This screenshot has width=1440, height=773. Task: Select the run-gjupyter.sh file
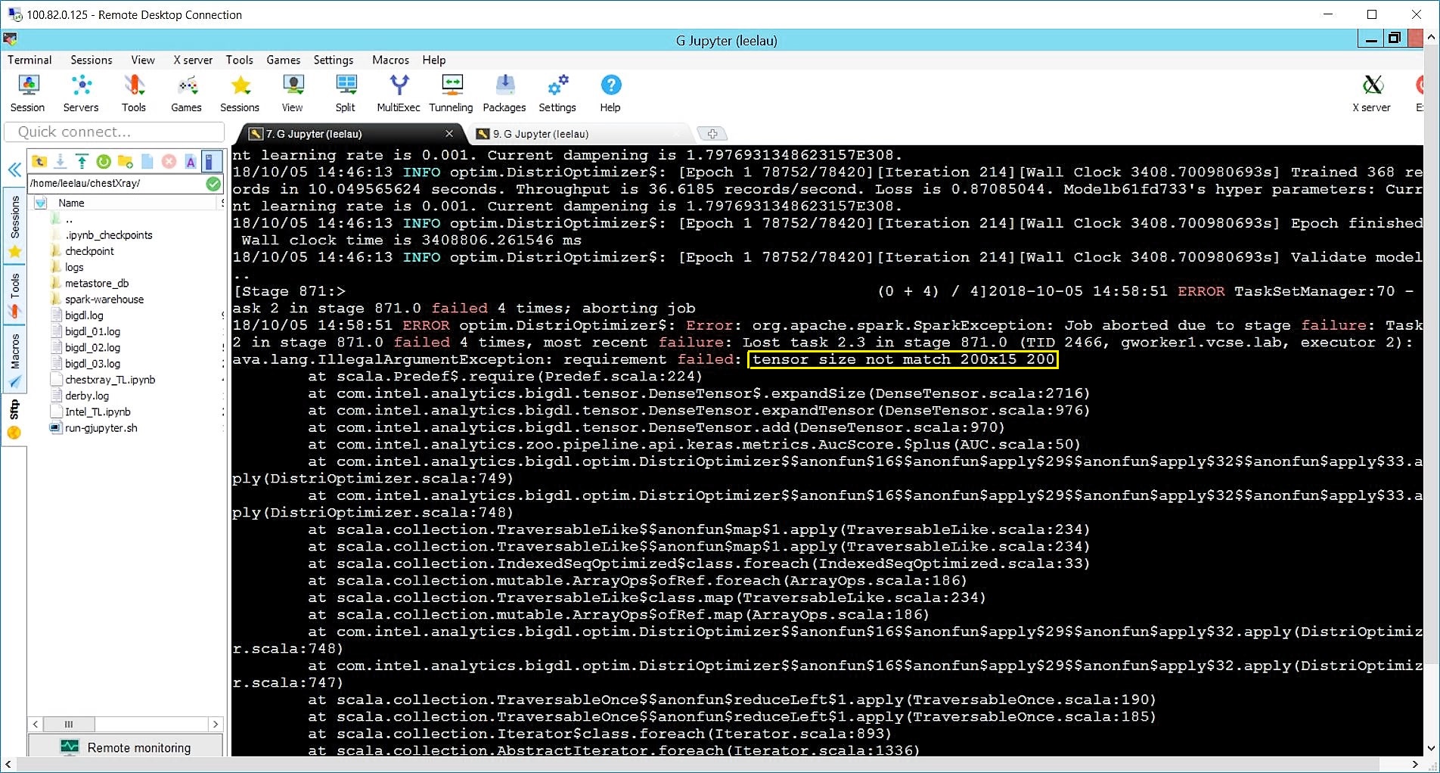click(101, 428)
